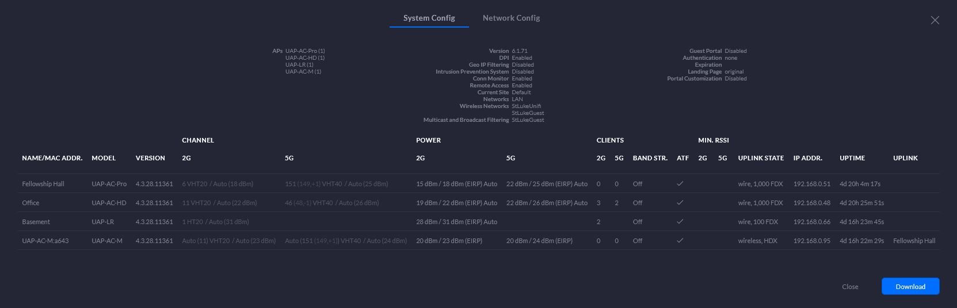Click the UAP-AC-M:a643 device name
Image resolution: width=957 pixels, height=308 pixels.
click(45, 241)
